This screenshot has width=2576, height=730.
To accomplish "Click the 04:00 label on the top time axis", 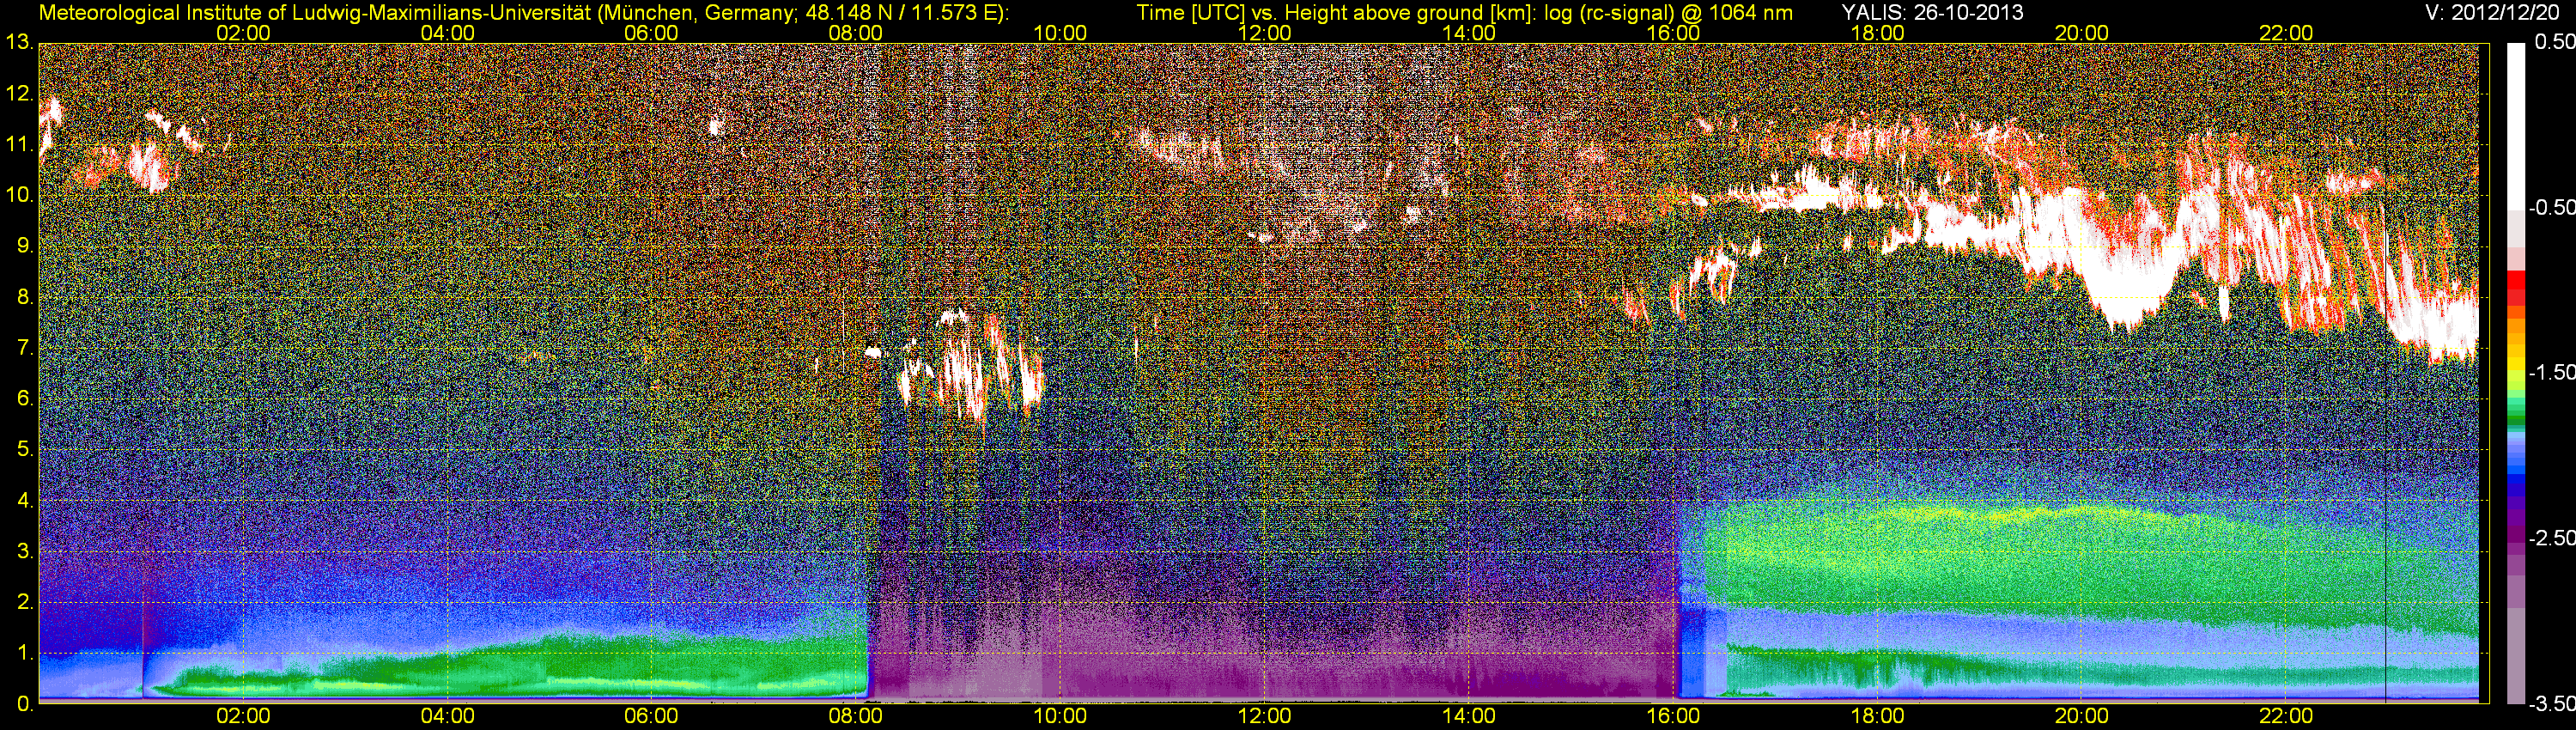I will click(x=447, y=33).
